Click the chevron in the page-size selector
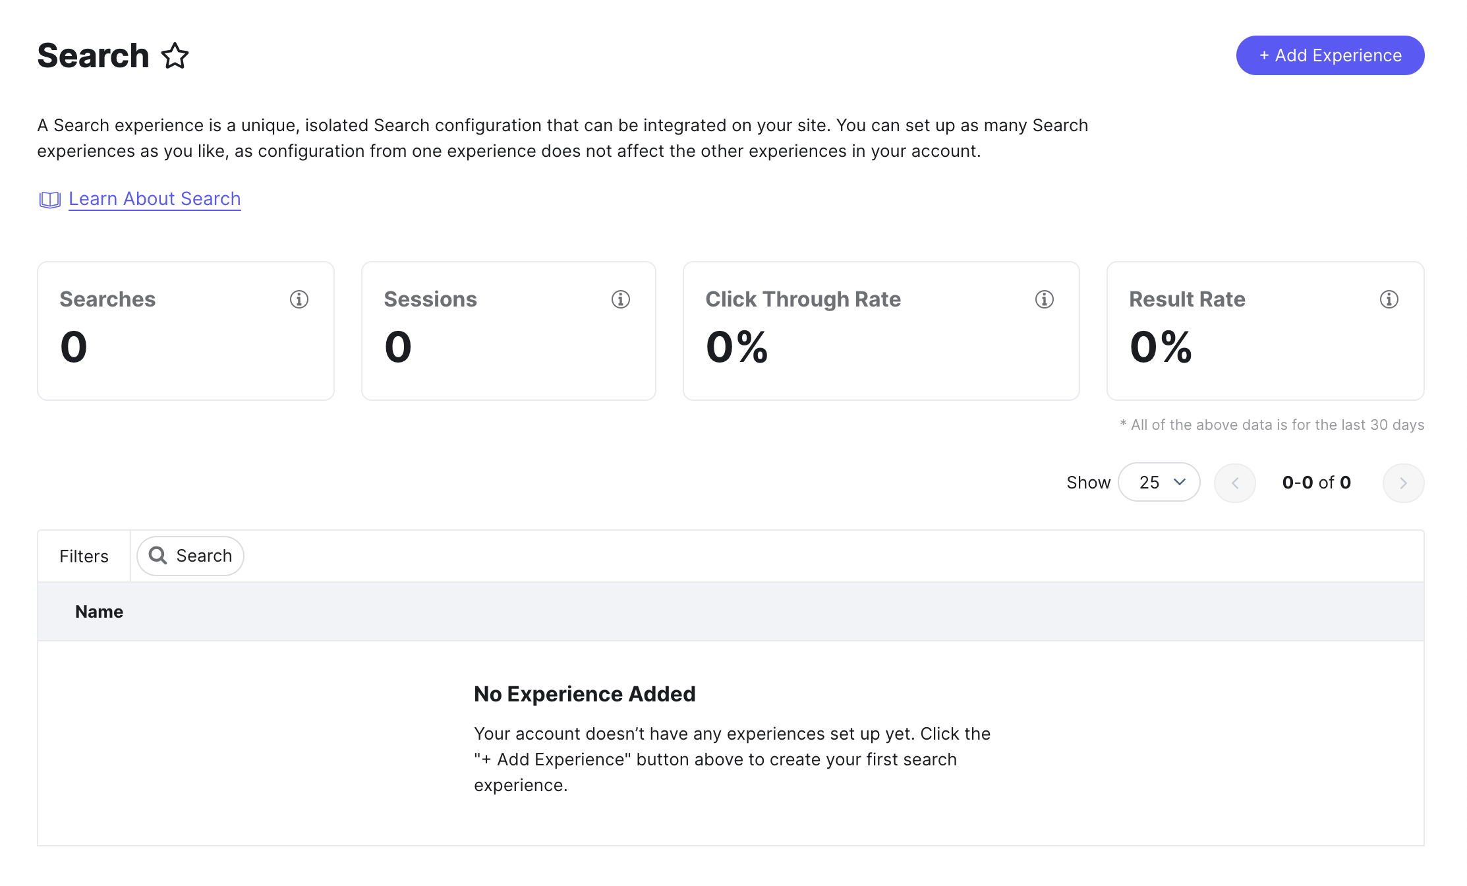Screen dimensions: 1467x886 coord(1180,483)
